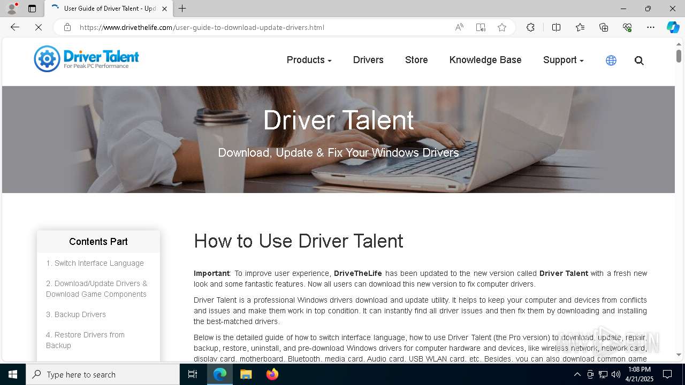The width and height of the screenshot is (685, 385).
Task: Open the language selector globe
Action: 611,60
